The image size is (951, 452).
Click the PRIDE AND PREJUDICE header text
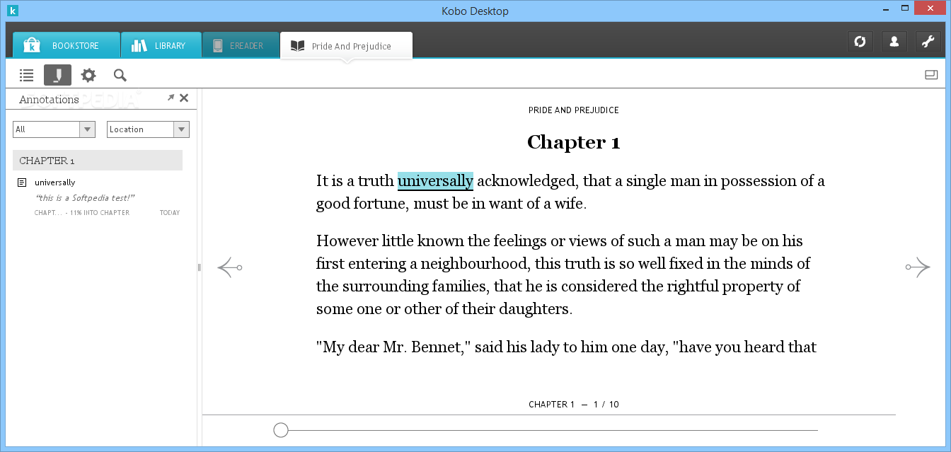click(x=574, y=110)
